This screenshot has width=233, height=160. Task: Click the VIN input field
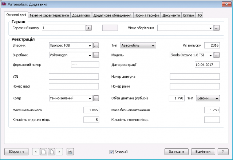74,76
